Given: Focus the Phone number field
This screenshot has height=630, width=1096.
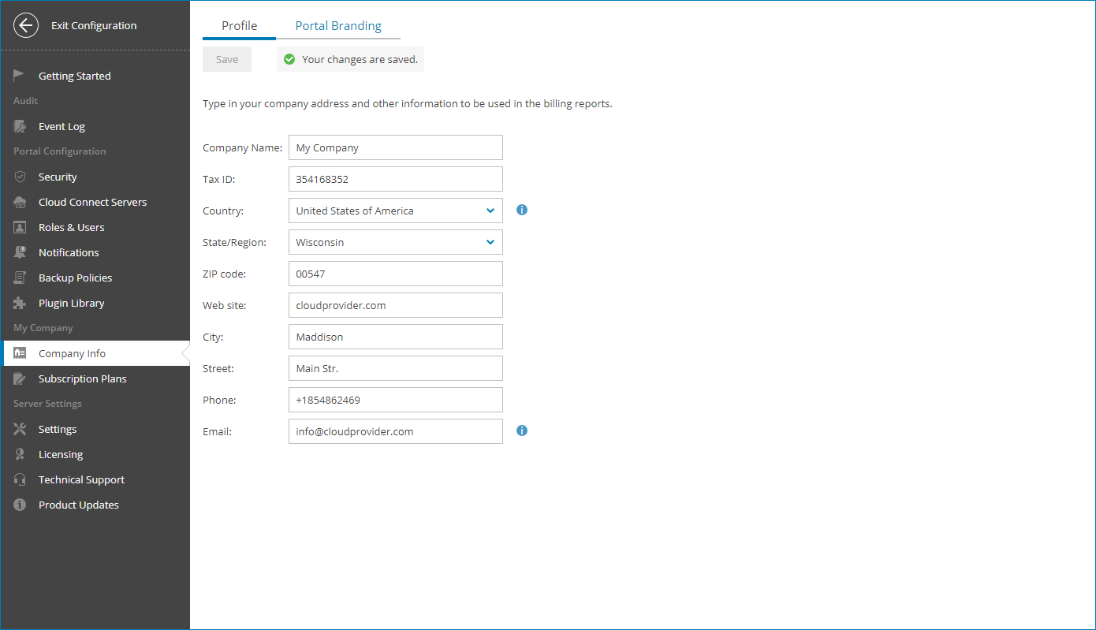Looking at the screenshot, I should (395, 400).
